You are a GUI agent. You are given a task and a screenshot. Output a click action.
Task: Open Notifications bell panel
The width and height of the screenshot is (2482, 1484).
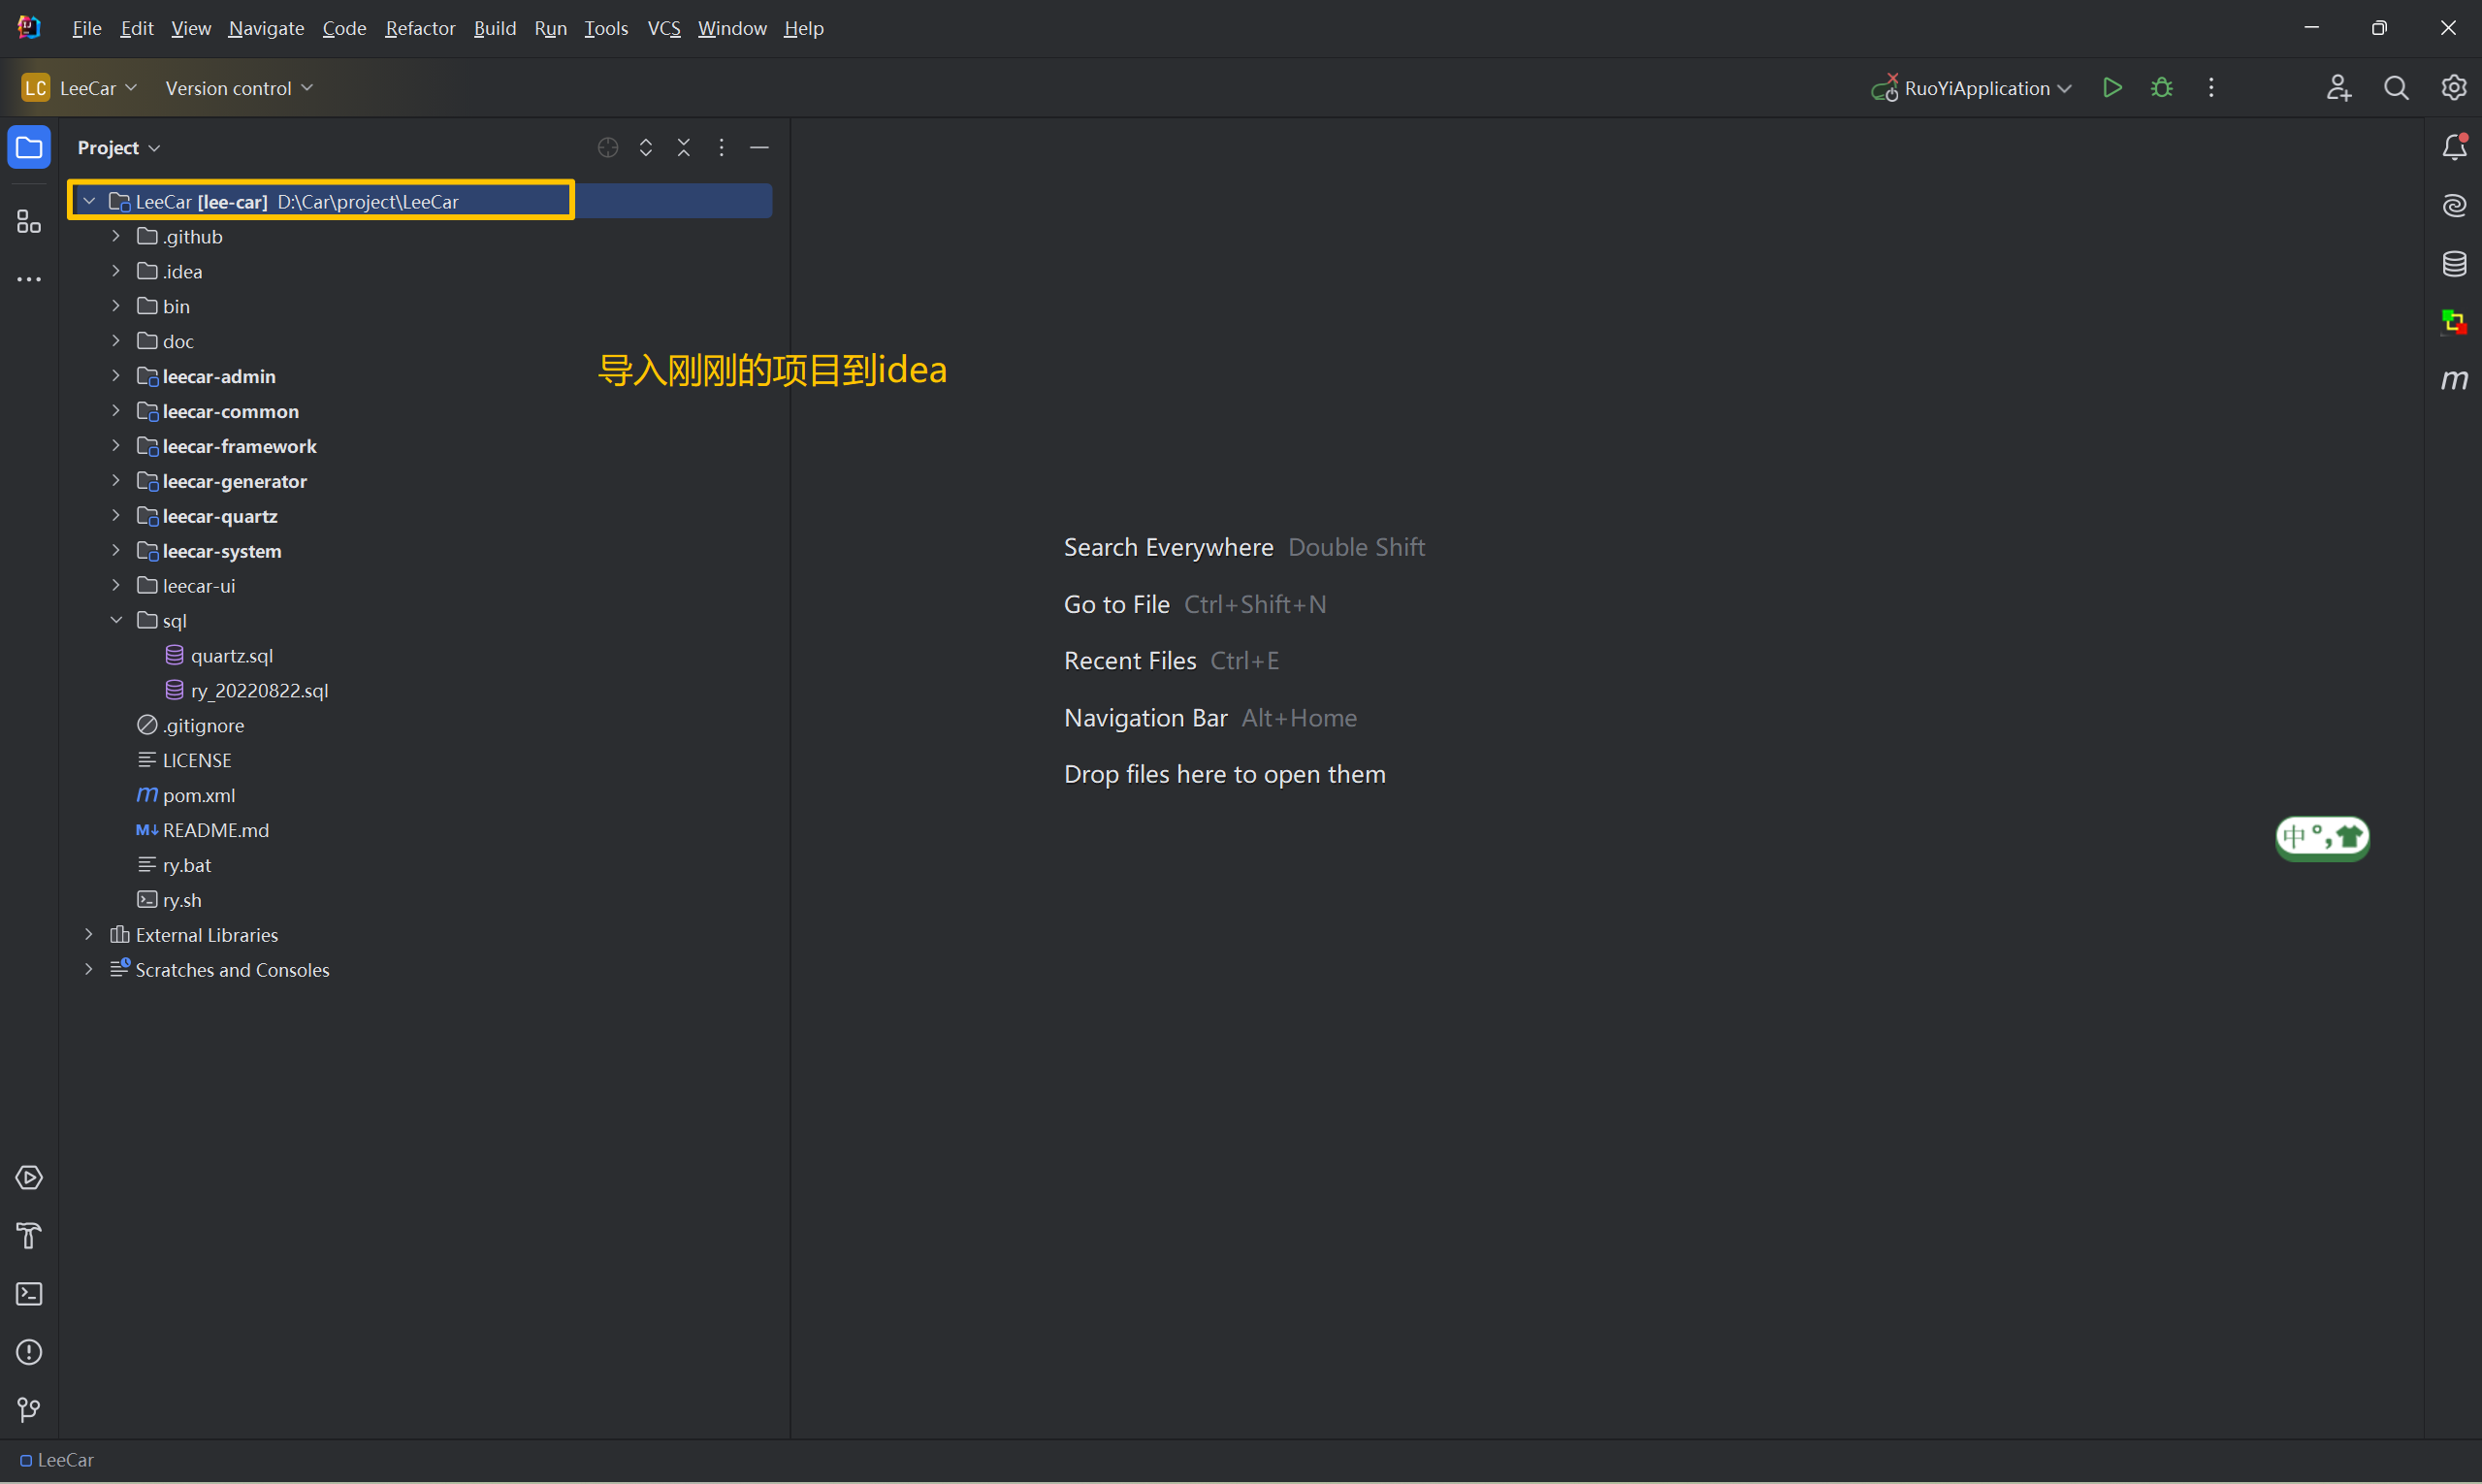click(2453, 148)
